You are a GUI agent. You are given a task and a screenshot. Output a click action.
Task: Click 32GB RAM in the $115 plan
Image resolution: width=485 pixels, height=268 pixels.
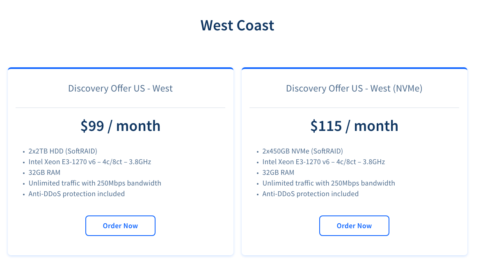(278, 172)
